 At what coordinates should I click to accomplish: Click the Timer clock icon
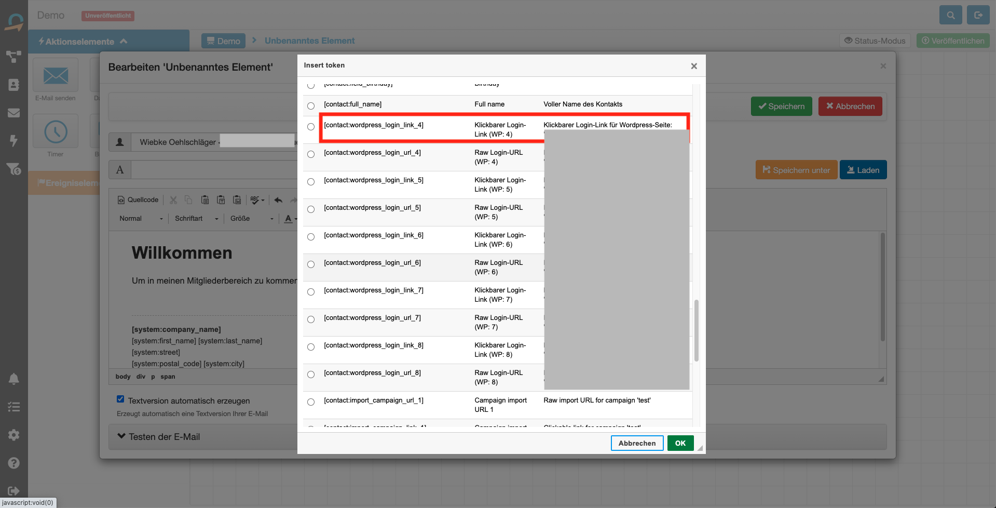tap(56, 132)
